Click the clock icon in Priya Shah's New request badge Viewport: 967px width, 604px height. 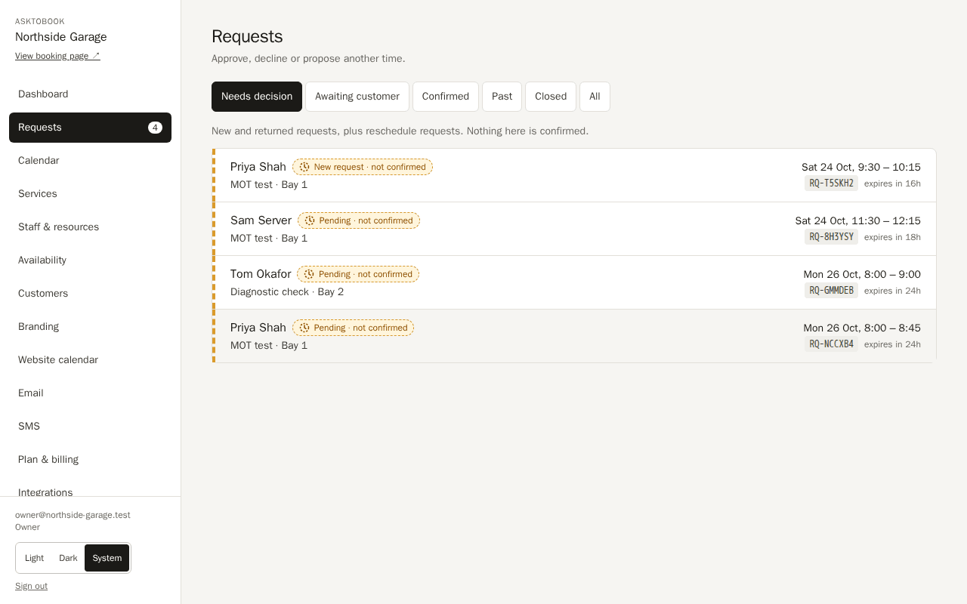(304, 167)
